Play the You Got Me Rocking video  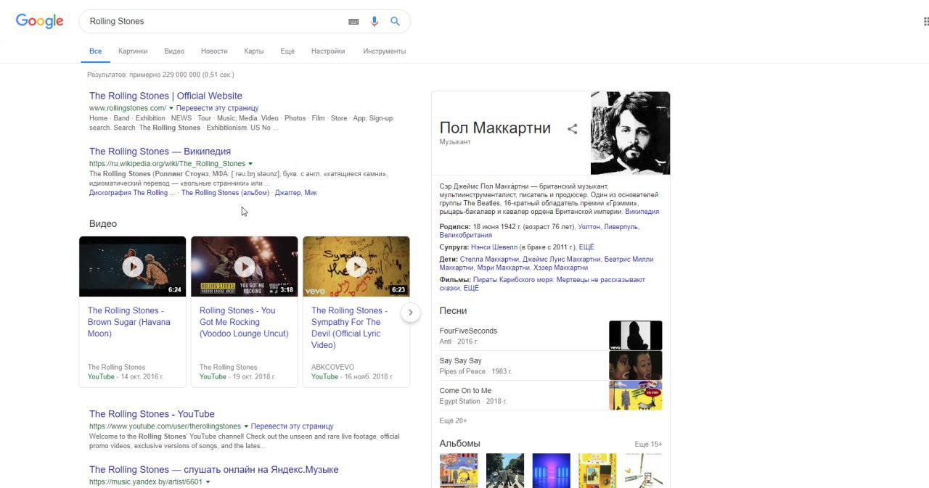(244, 266)
